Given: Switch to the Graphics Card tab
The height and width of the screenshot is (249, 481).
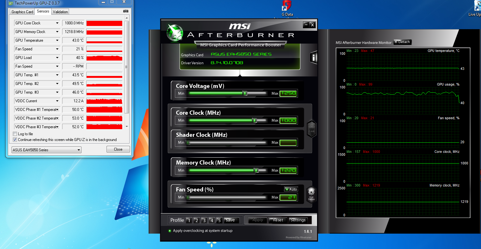Looking at the screenshot, I should [22, 12].
